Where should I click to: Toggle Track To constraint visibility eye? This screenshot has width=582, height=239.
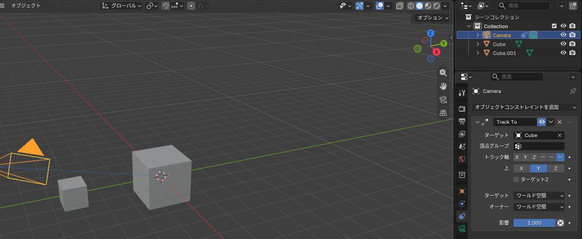click(542, 122)
